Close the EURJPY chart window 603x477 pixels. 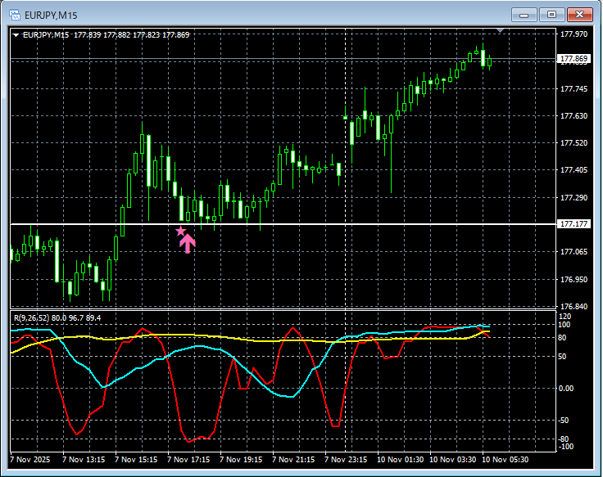pyautogui.click(x=579, y=15)
